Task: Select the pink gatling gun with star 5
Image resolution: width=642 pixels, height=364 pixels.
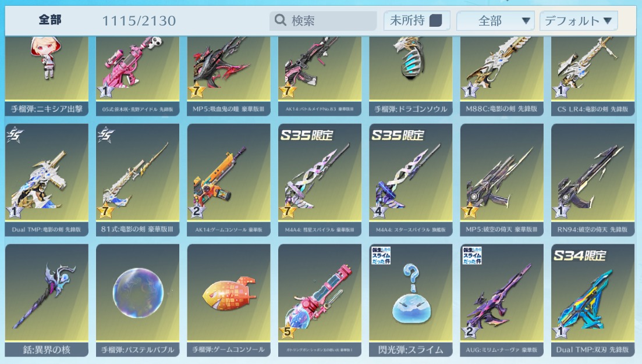Action: pos(320,301)
